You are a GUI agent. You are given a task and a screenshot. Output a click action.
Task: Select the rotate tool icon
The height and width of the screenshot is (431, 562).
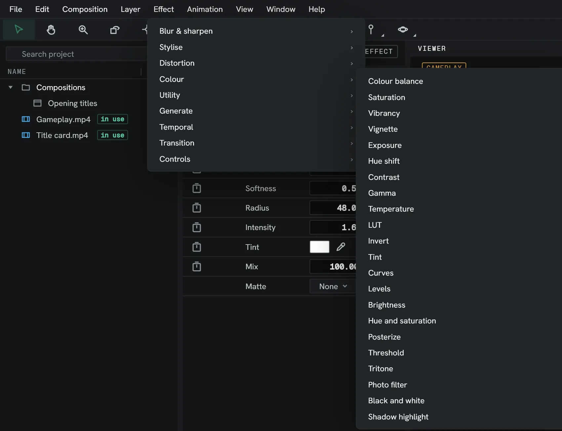[x=115, y=30]
